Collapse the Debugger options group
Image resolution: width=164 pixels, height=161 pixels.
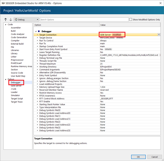click(x=36, y=31)
